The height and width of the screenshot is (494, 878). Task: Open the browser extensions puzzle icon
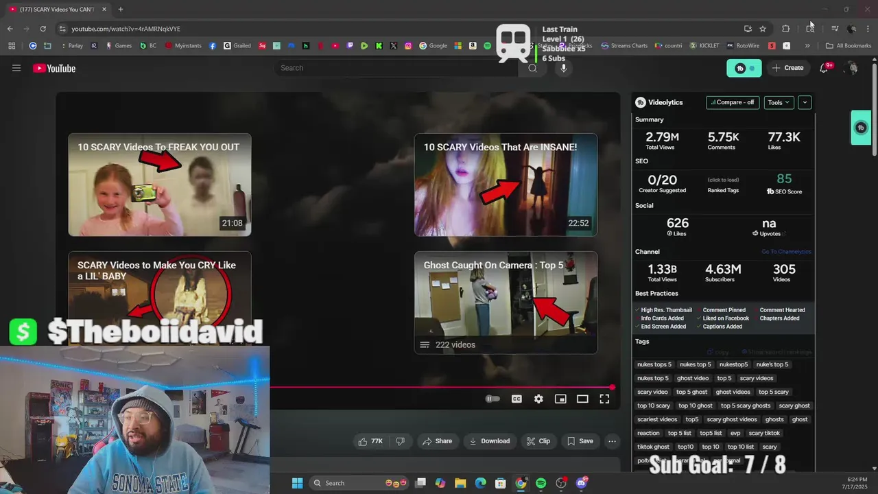click(x=786, y=29)
